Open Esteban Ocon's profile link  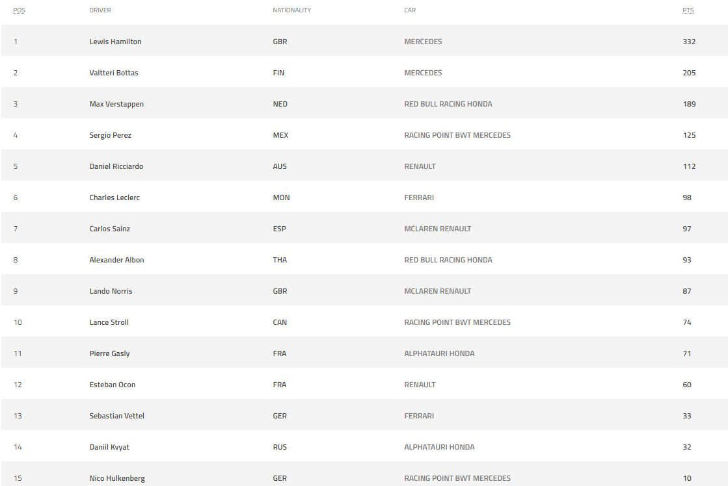coord(113,385)
